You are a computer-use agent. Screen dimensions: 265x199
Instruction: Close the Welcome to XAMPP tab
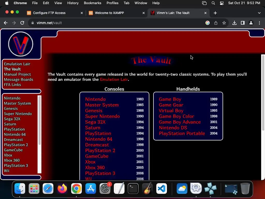click(143, 13)
